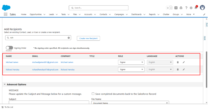
Task: Delete the Micheal James recipient row
Action: (x=178, y=62)
